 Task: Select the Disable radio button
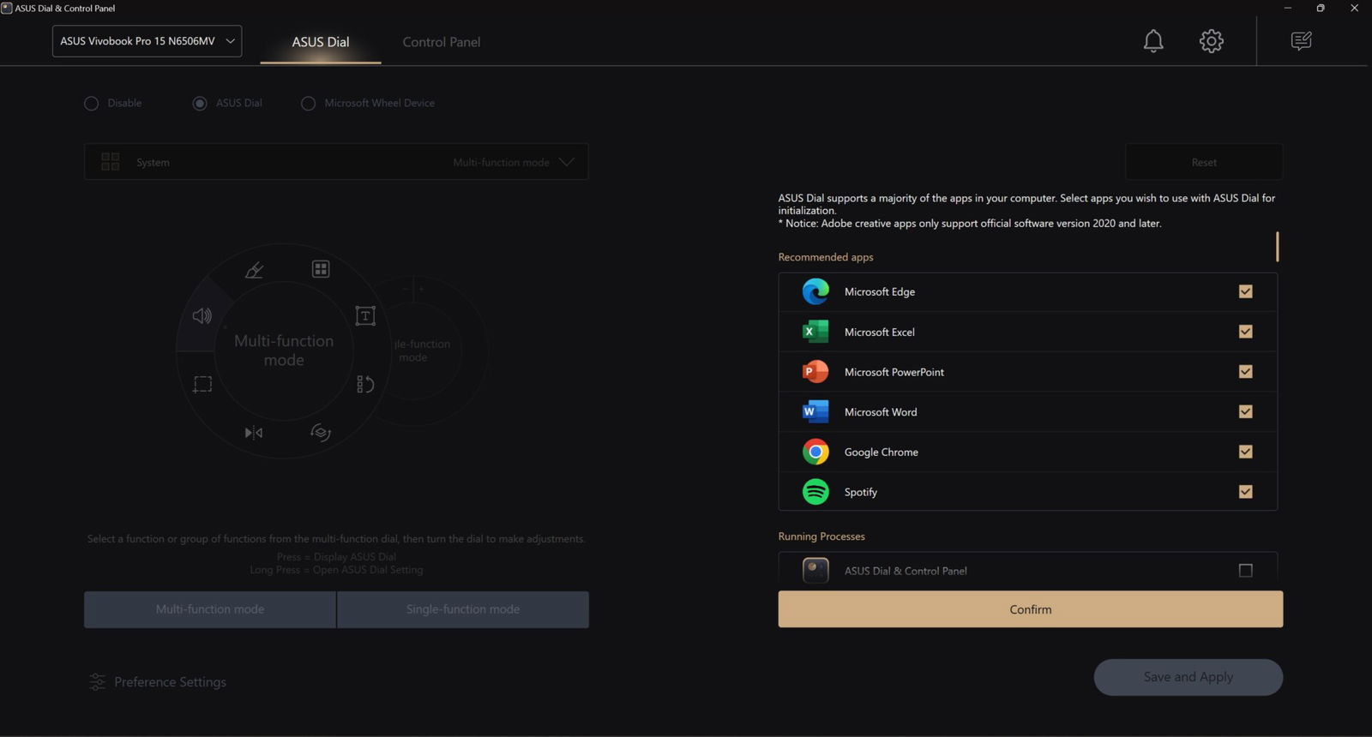[x=92, y=104]
